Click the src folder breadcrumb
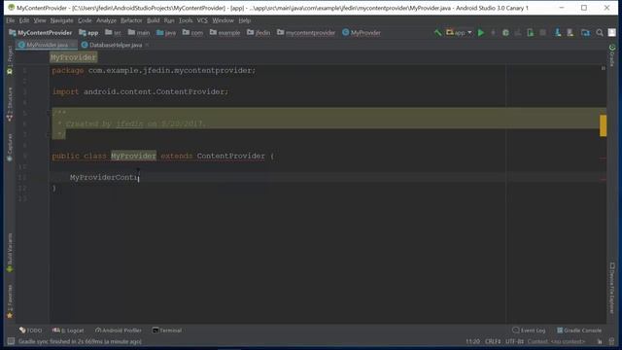Screen dimensions: 622x350 [113, 32]
